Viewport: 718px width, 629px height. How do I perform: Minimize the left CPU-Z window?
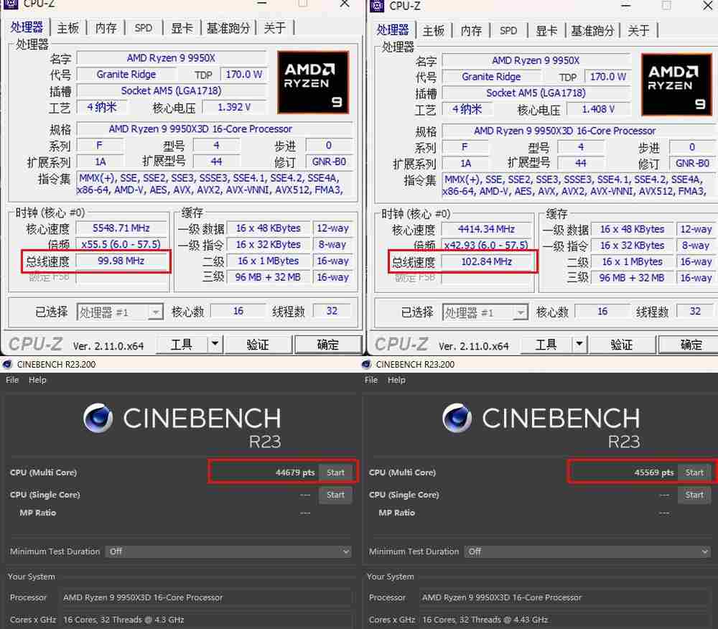tap(261, 4)
